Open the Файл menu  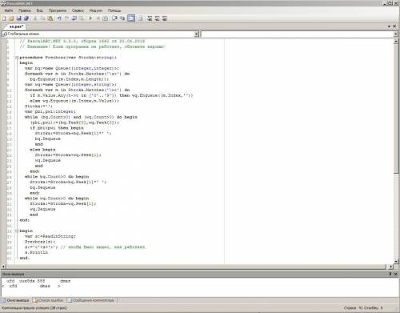9,10
